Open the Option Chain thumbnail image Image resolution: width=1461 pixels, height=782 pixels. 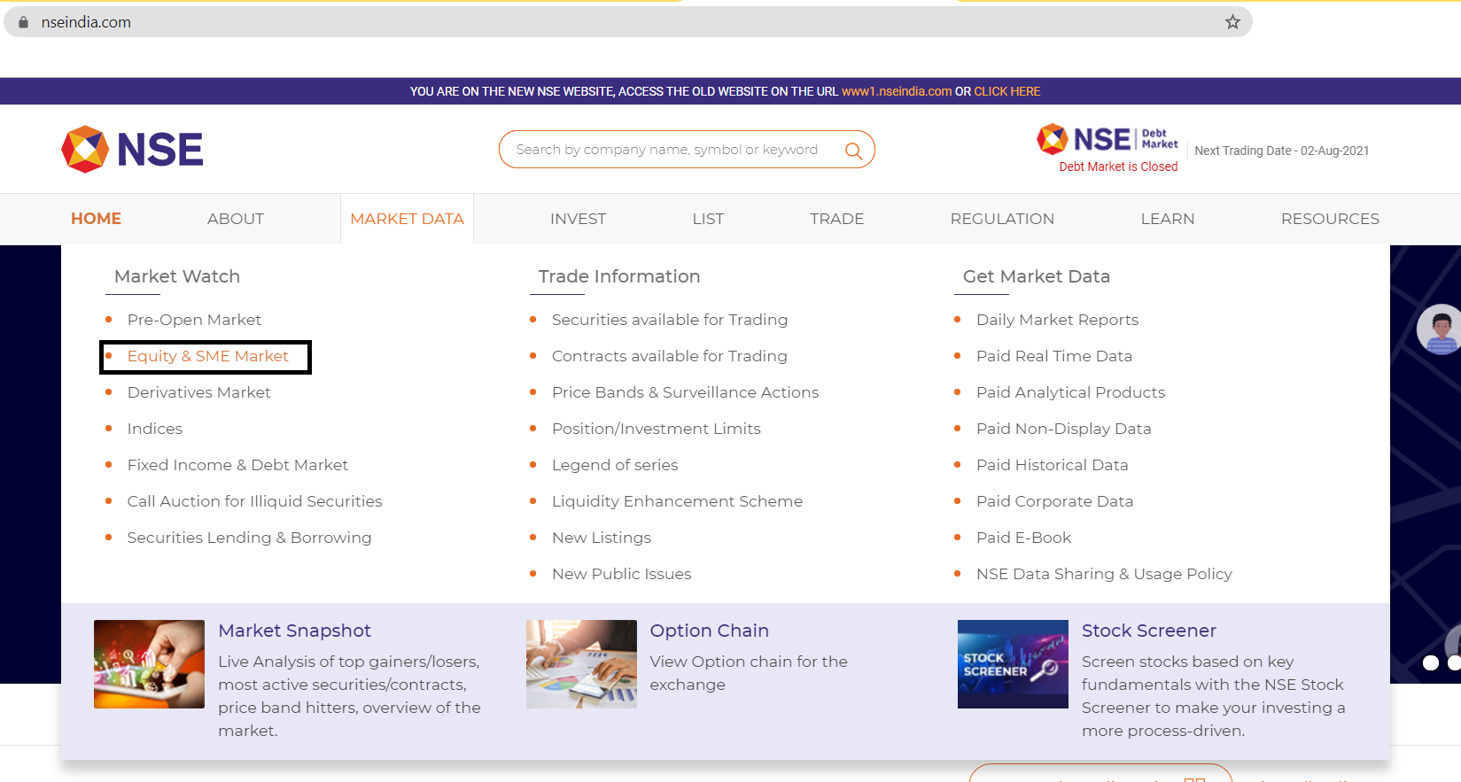click(x=581, y=664)
